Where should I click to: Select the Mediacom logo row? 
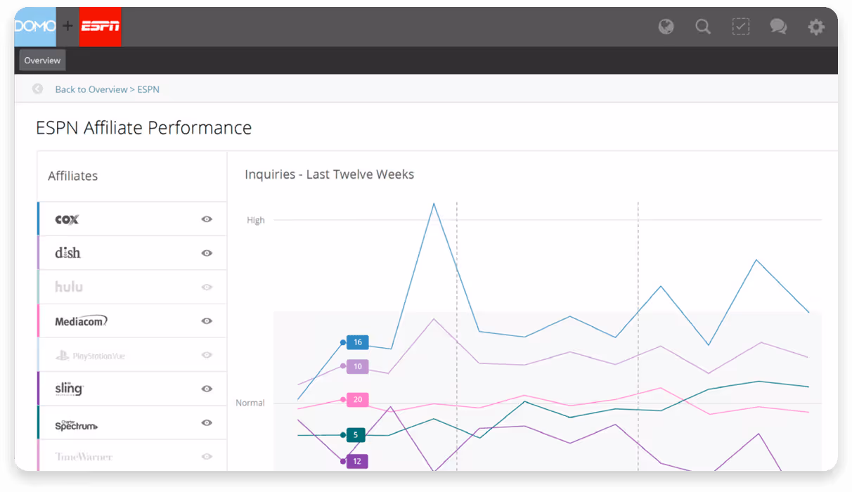pos(132,321)
